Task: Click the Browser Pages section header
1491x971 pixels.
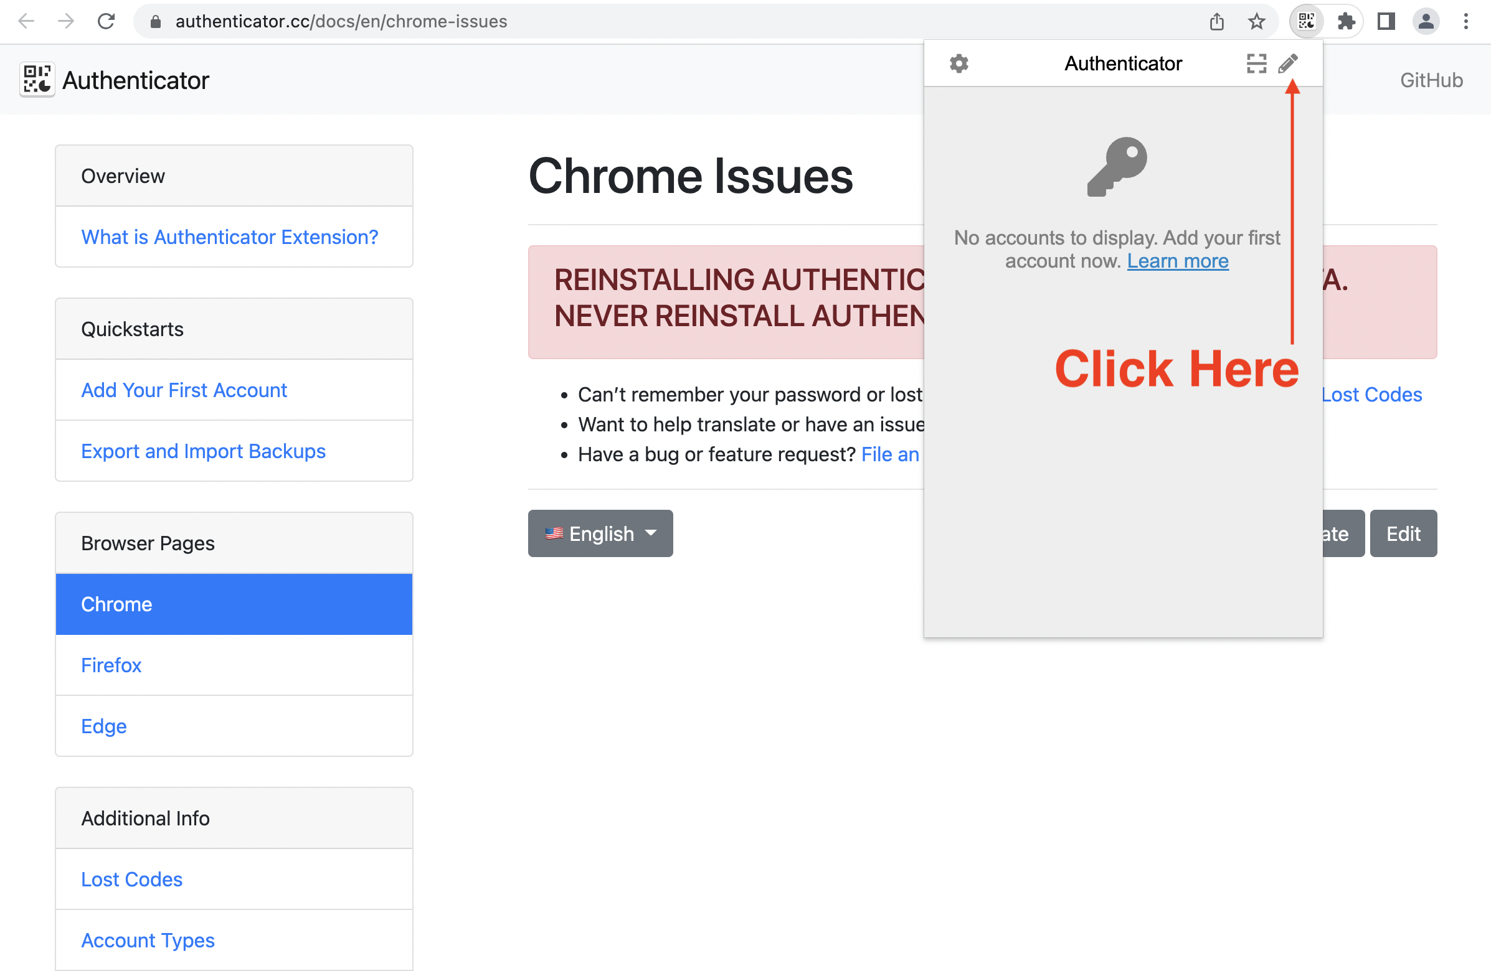Action: 234,543
